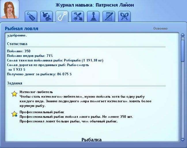Click the Рыбалка label at the bottom

tap(92, 140)
